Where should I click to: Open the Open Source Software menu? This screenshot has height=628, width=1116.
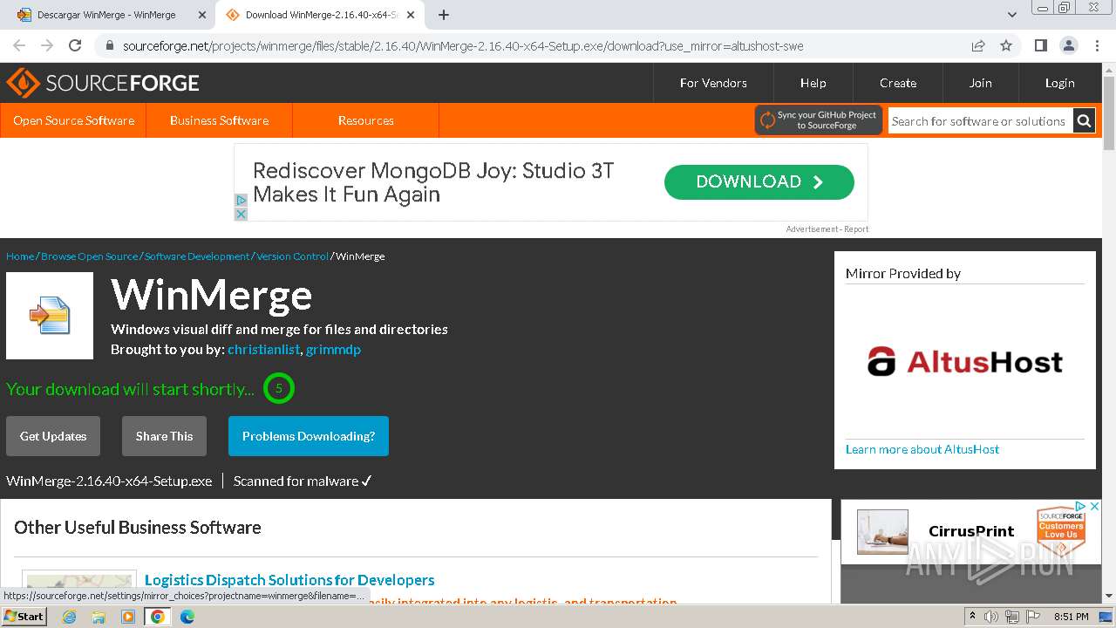click(x=73, y=120)
